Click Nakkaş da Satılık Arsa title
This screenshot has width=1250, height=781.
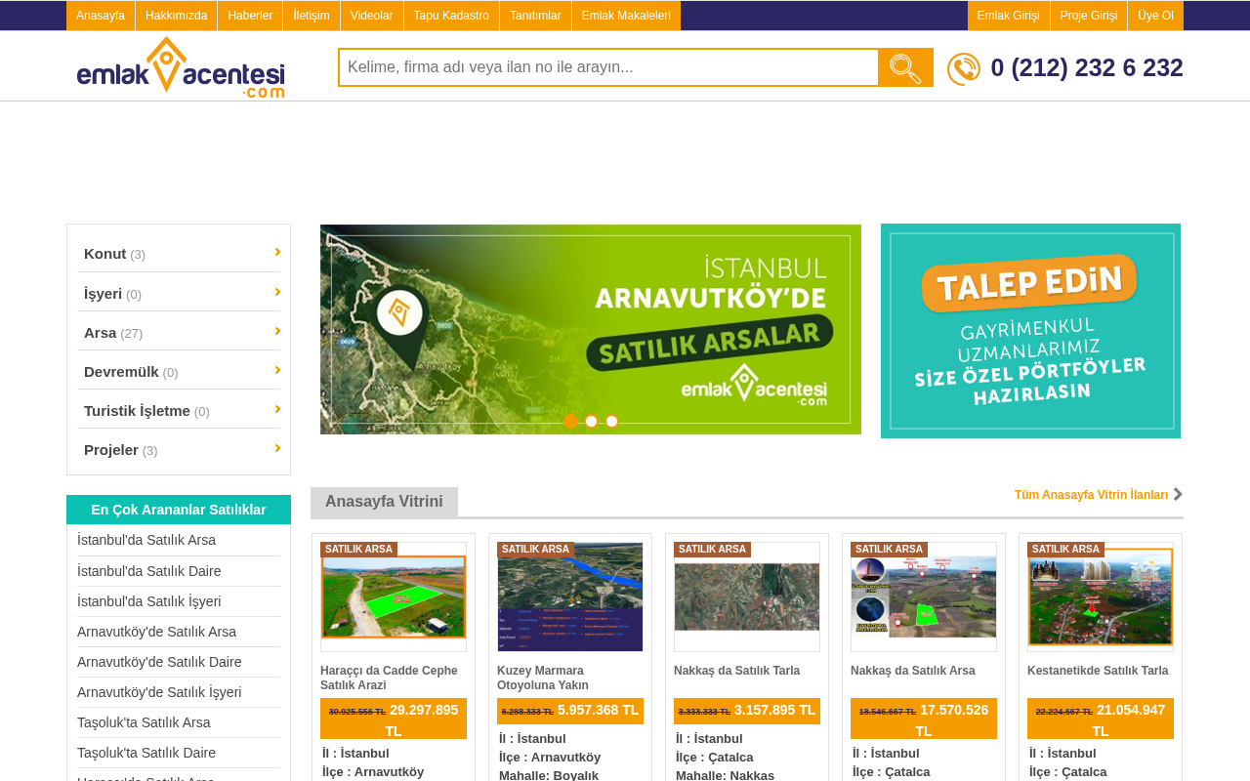click(913, 671)
